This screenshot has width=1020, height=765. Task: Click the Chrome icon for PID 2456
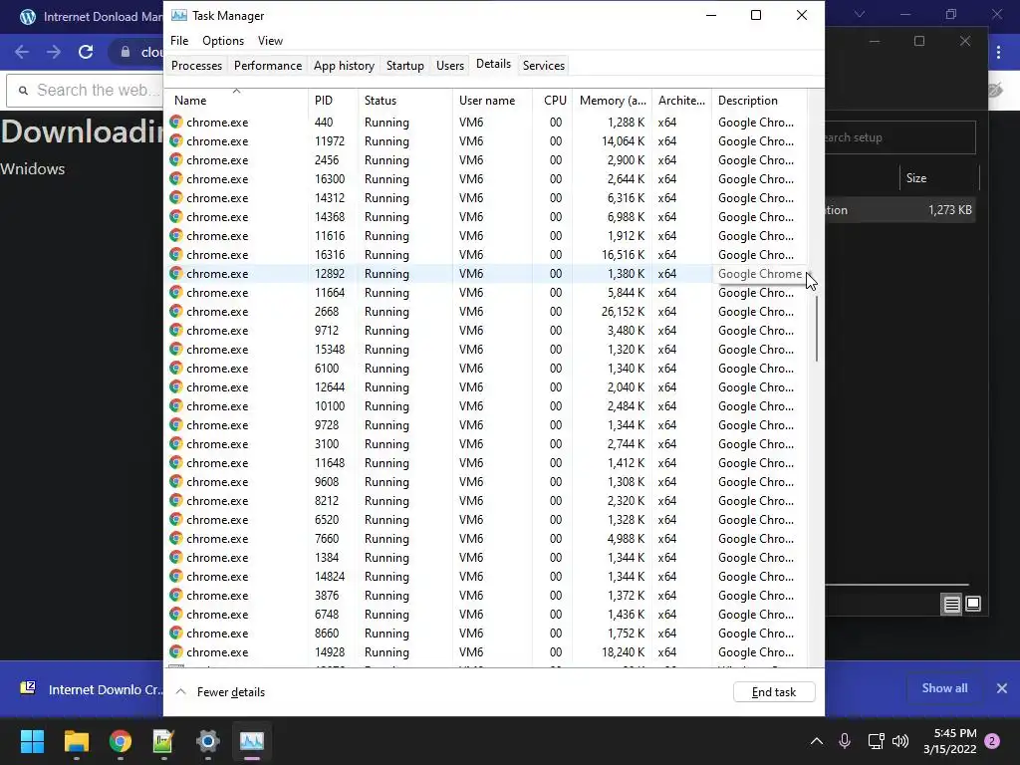(175, 160)
